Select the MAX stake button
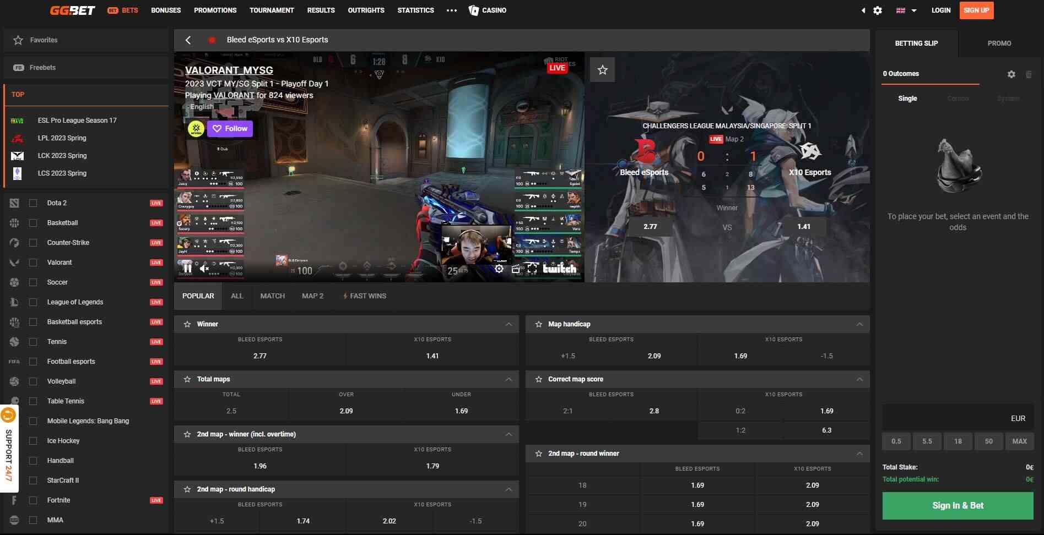Viewport: 1044px width, 535px height. tap(1020, 441)
